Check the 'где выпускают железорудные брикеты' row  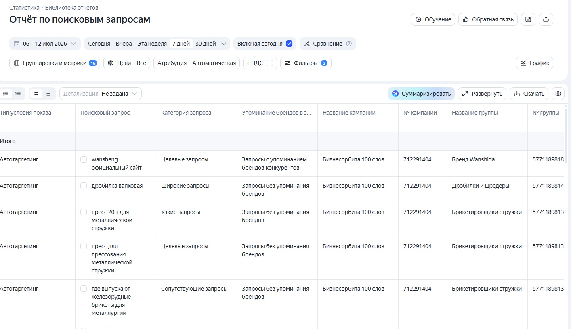coord(84,289)
